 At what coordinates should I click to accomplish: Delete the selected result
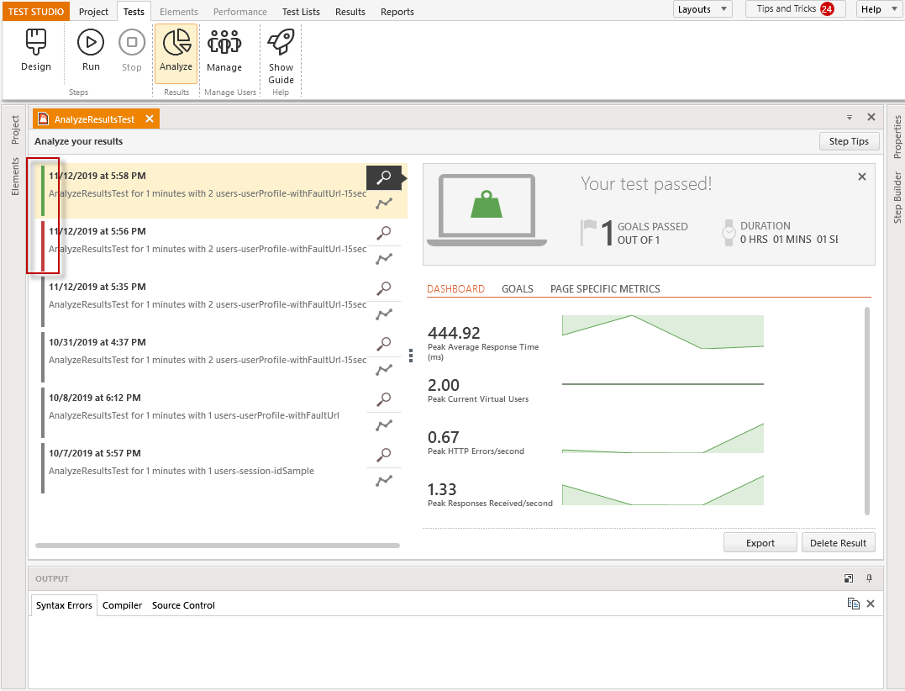click(838, 543)
